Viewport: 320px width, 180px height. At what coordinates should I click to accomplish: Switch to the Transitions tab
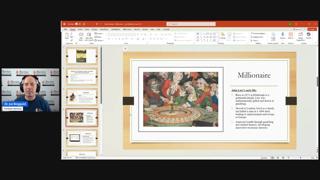pyautogui.click(x=104, y=29)
